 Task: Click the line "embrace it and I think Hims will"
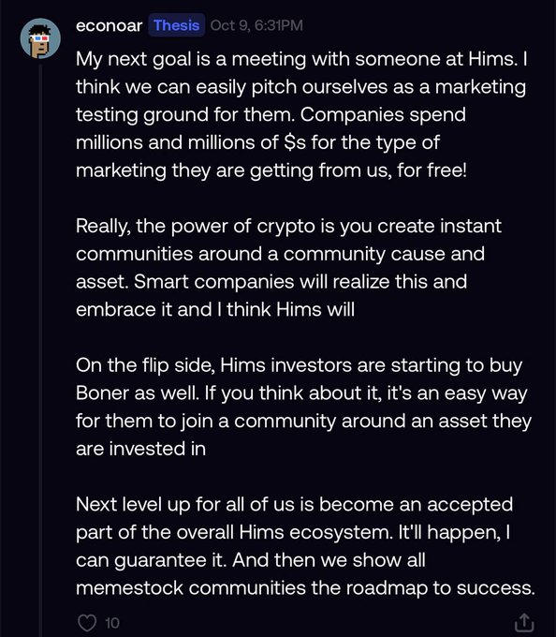215,309
